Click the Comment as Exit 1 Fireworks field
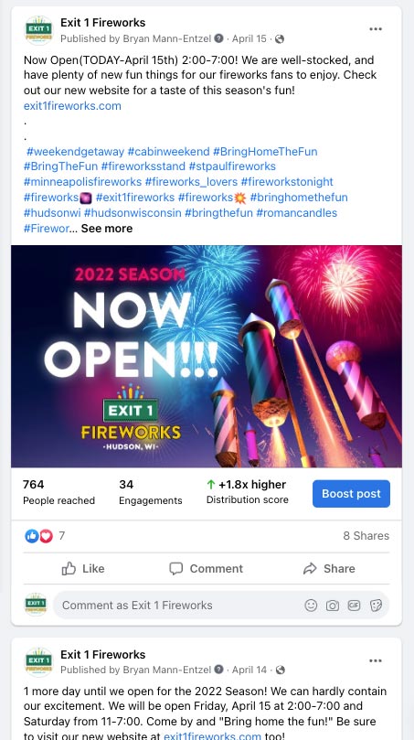Screen dimensions: 414x740 tap(221, 605)
